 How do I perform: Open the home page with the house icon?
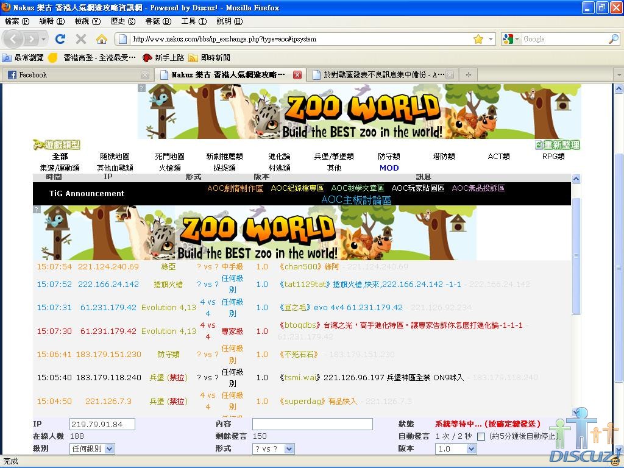coord(102,38)
